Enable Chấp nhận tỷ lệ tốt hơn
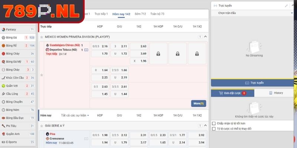The height and width of the screenshot is (148, 297). point(213,123)
